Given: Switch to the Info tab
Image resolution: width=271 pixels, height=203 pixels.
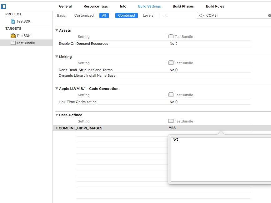Looking at the screenshot, I should [123, 6].
